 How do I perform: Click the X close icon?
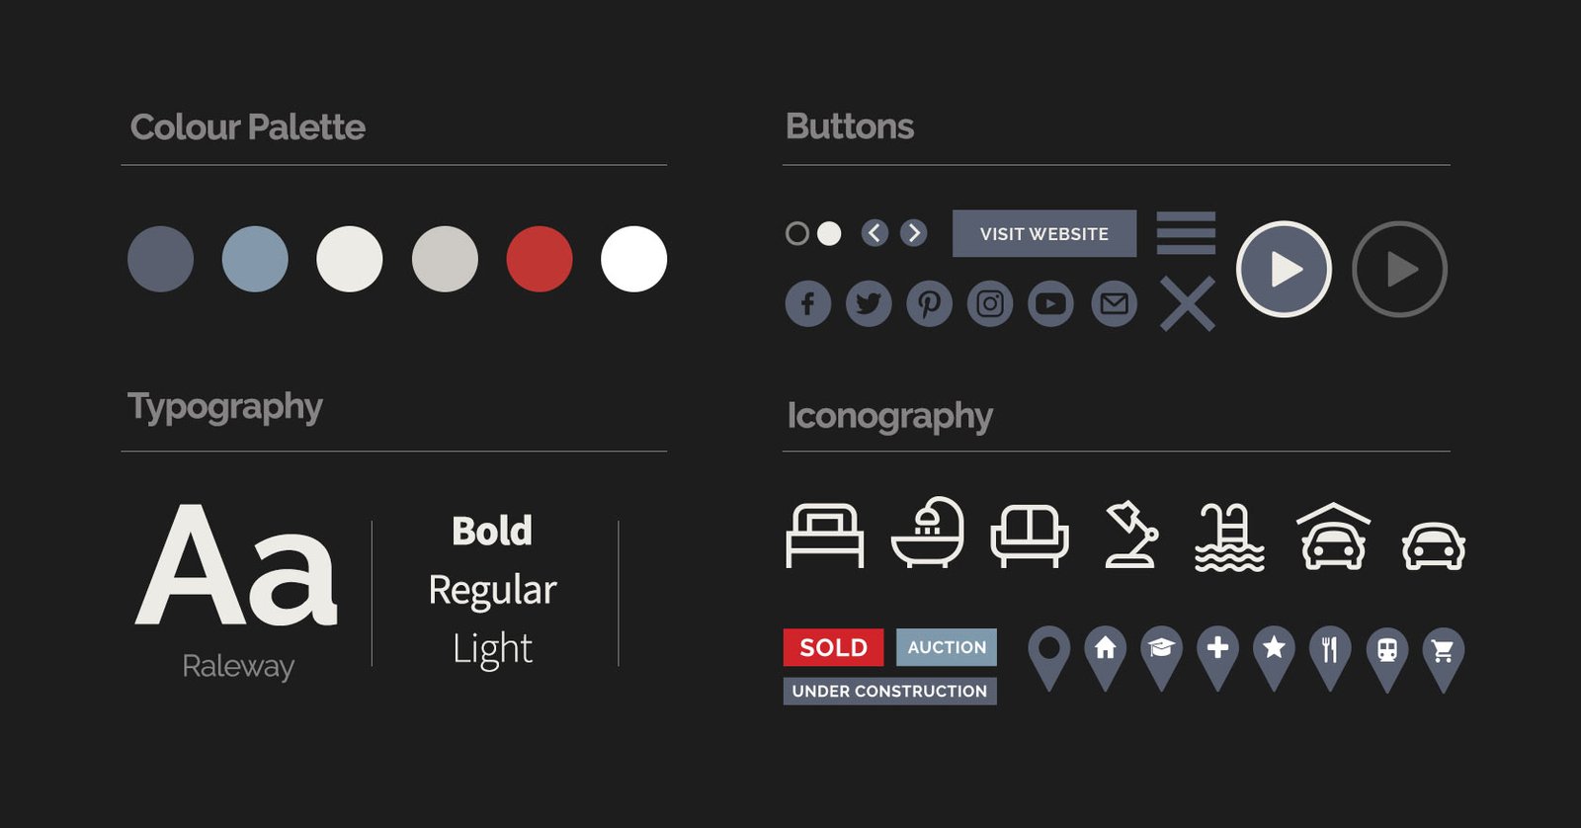click(1187, 303)
